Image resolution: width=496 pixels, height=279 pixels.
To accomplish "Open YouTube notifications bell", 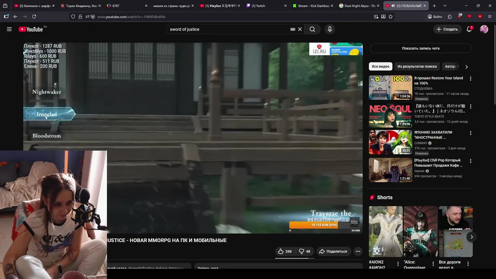I will (469, 29).
